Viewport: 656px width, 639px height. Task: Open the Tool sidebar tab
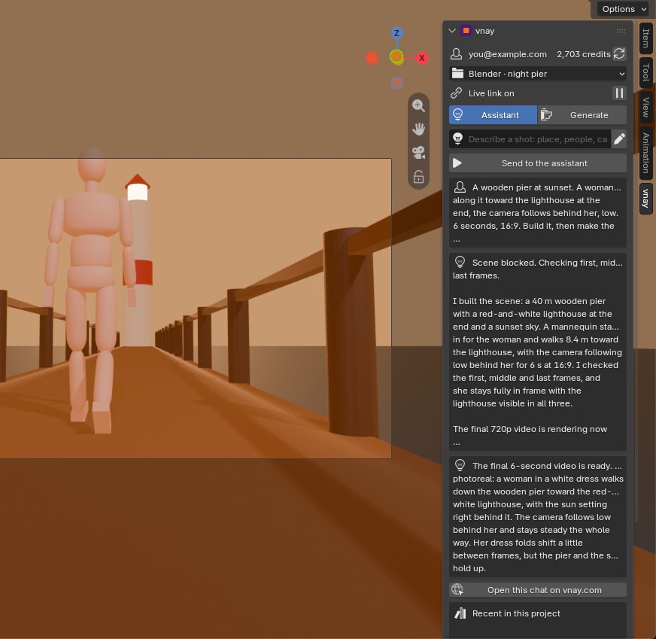[x=646, y=72]
